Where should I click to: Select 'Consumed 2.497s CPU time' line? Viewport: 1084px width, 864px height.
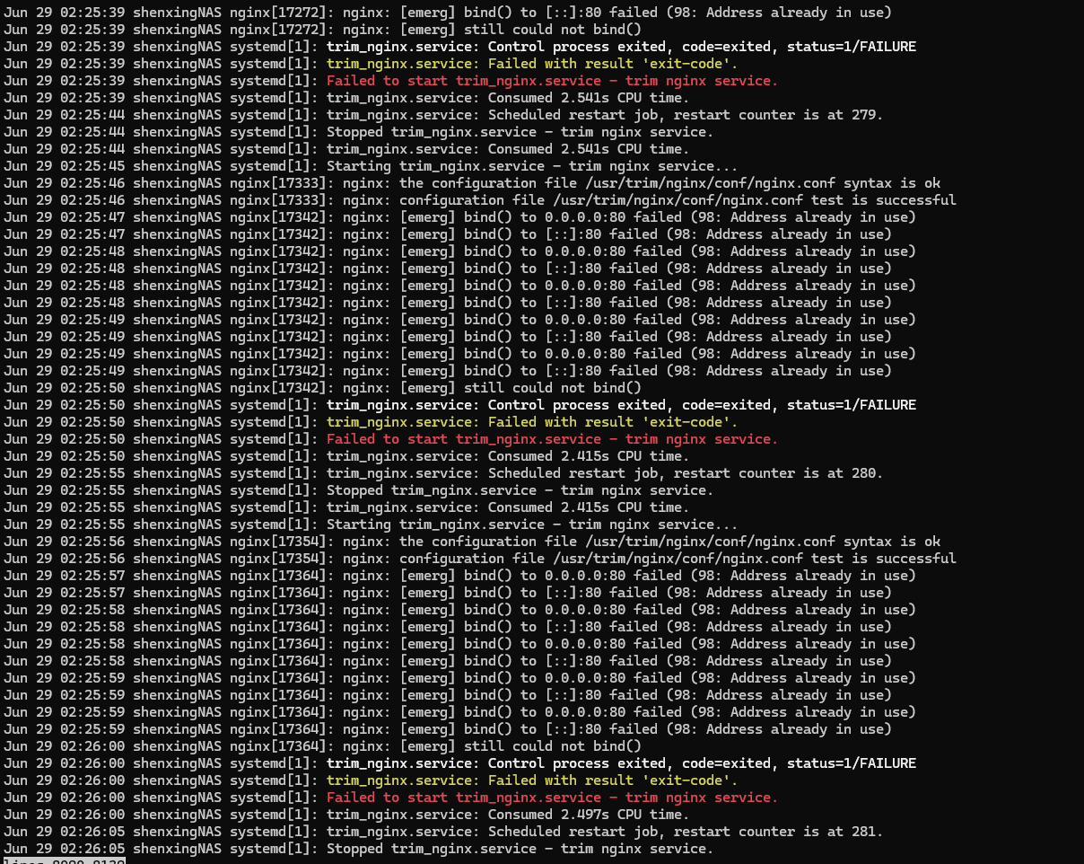[346, 815]
